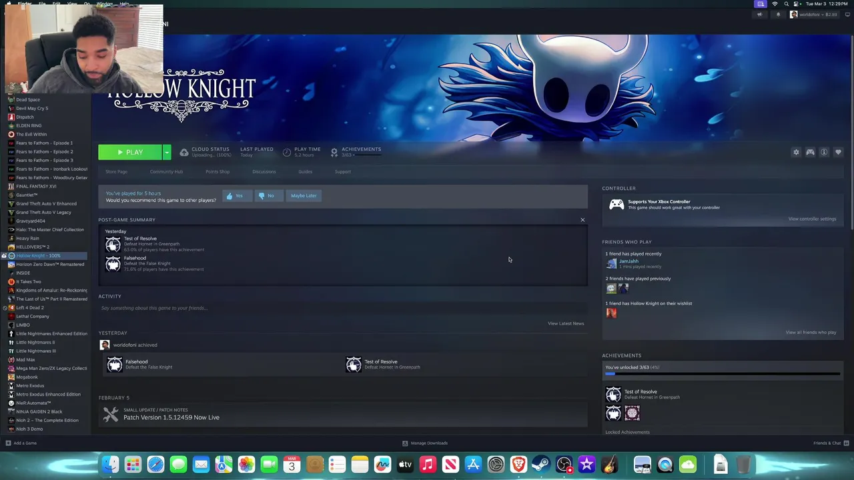Click the patch notes wrench icon
This screenshot has width=854, height=480.
111,415
